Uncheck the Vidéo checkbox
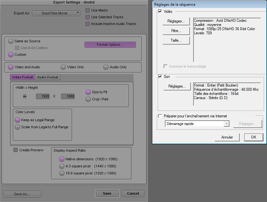The width and height of the screenshot is (267, 202). [x=160, y=12]
